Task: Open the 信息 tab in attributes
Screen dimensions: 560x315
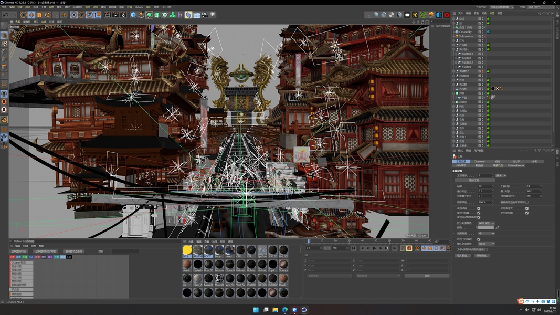Action: pyautogui.click(x=498, y=161)
